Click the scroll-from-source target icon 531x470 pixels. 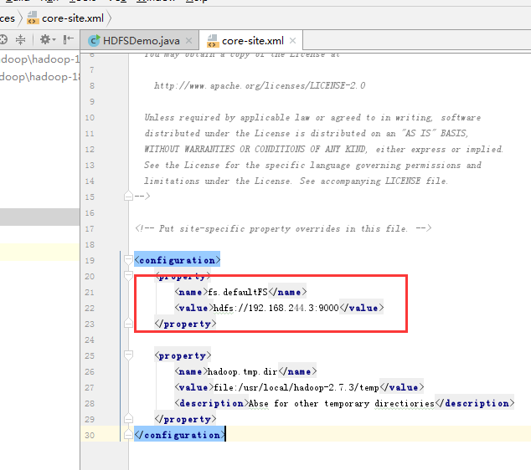point(4,40)
